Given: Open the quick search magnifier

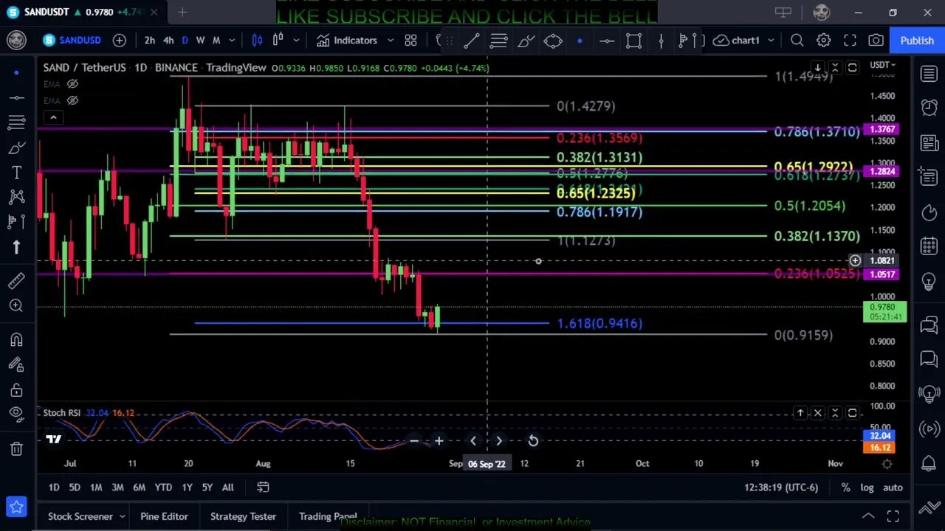Looking at the screenshot, I should (797, 41).
